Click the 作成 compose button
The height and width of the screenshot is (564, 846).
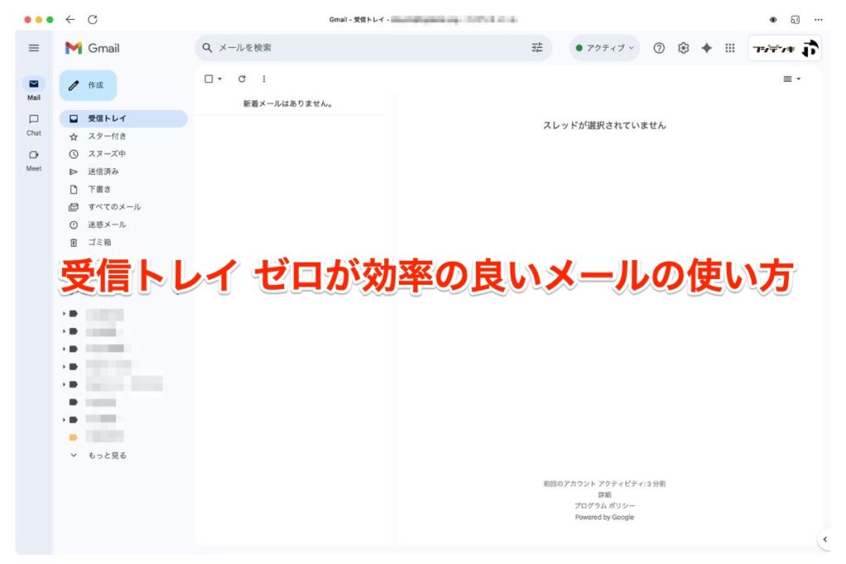[88, 85]
